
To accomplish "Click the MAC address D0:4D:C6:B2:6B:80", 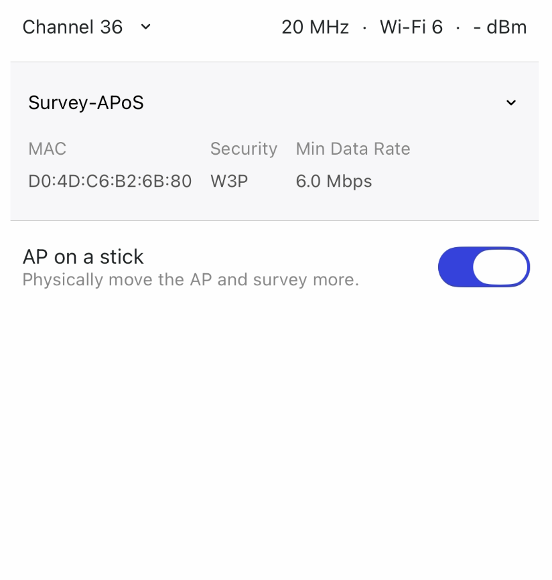I will (110, 182).
